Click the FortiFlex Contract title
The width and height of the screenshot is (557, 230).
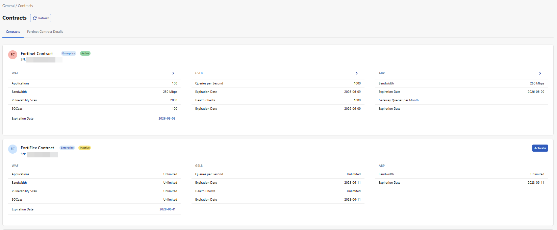point(37,148)
